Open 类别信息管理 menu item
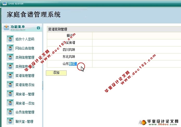 click(25, 57)
